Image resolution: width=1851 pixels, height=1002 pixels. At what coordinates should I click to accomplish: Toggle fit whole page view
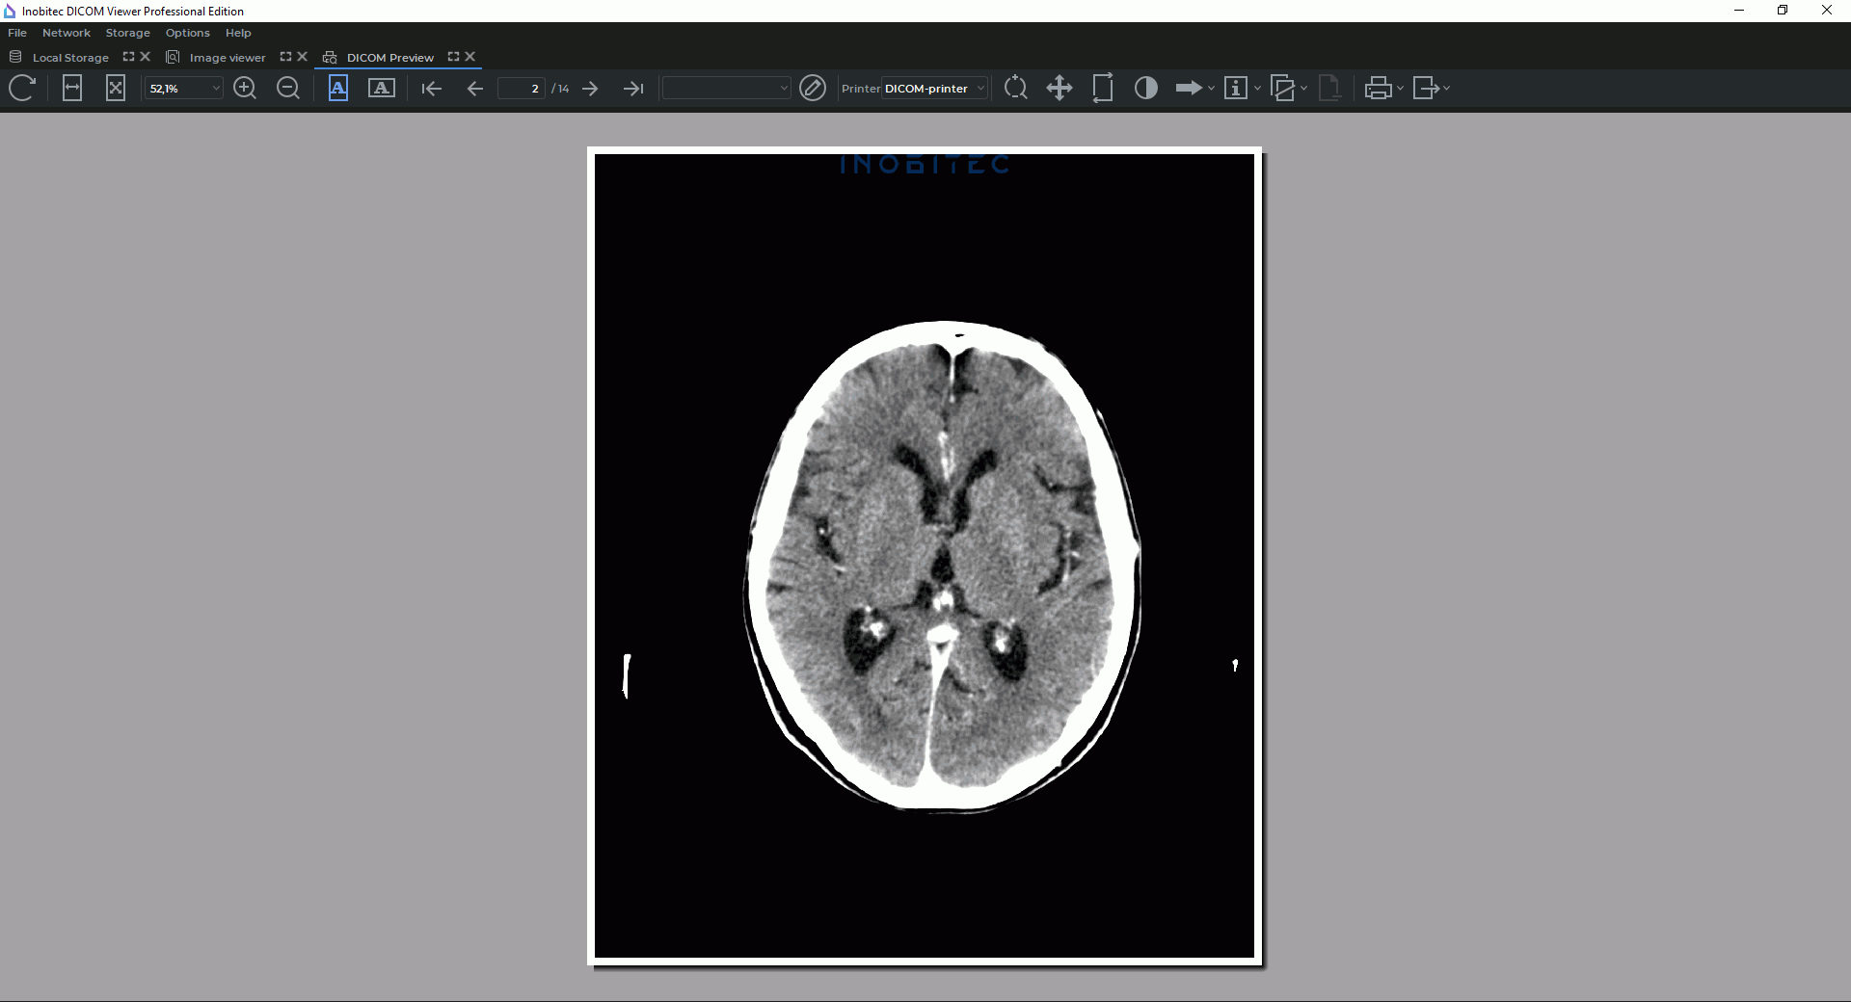pos(116,89)
